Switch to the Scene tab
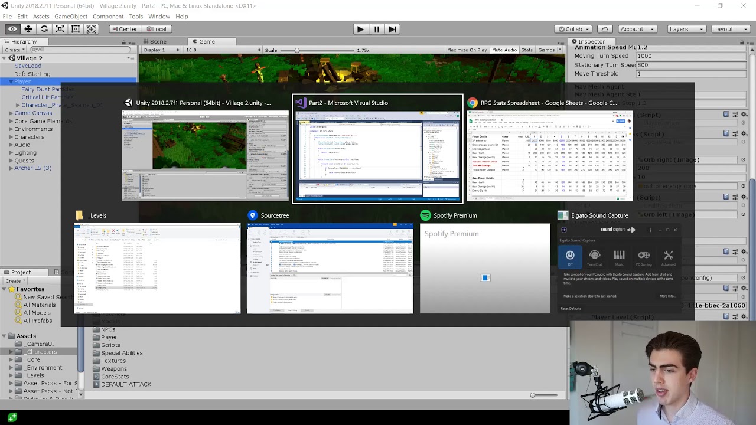Image resolution: width=756 pixels, height=425 pixels. (x=155, y=42)
